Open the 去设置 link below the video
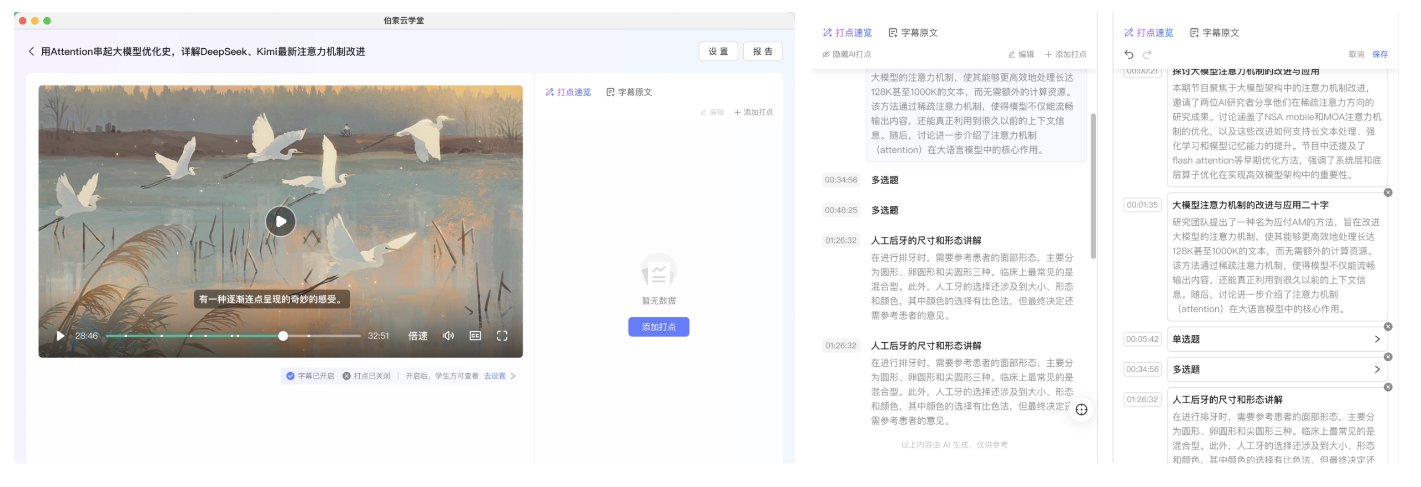 (x=494, y=376)
